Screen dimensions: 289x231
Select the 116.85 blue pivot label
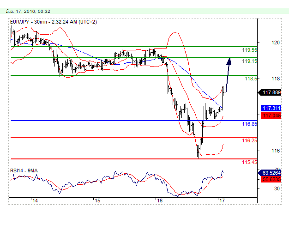(x=250, y=124)
